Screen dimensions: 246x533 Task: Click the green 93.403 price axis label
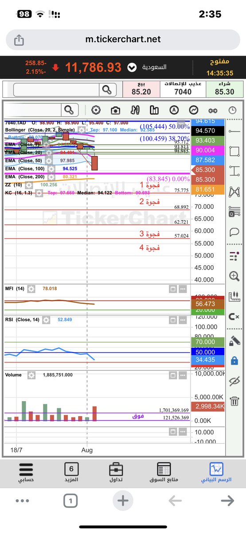click(x=207, y=141)
